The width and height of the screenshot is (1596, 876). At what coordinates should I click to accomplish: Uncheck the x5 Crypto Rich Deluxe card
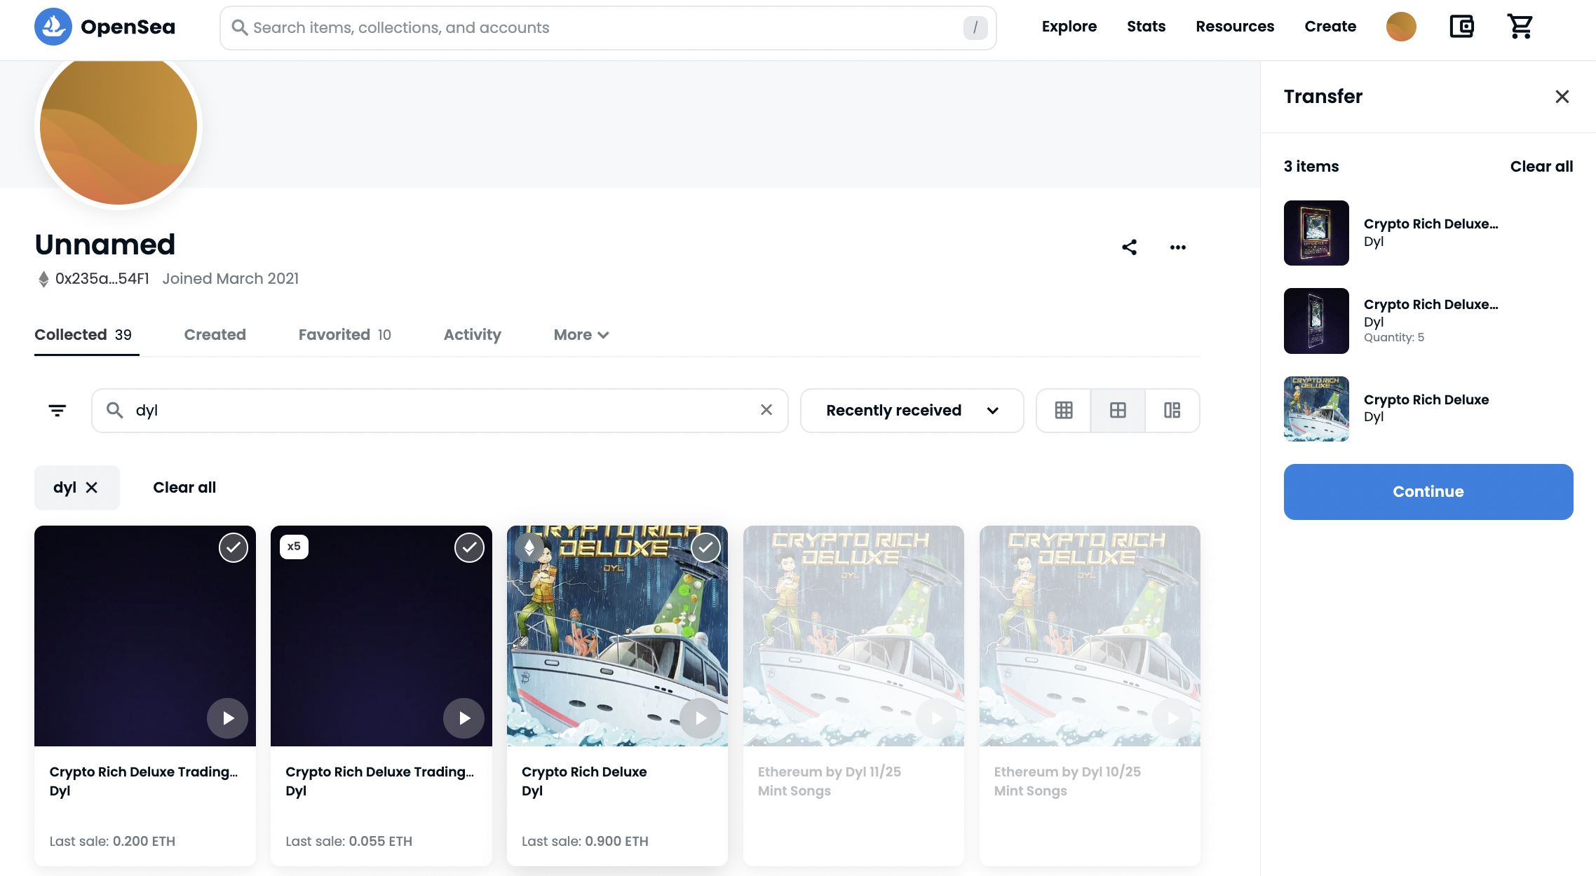[469, 547]
